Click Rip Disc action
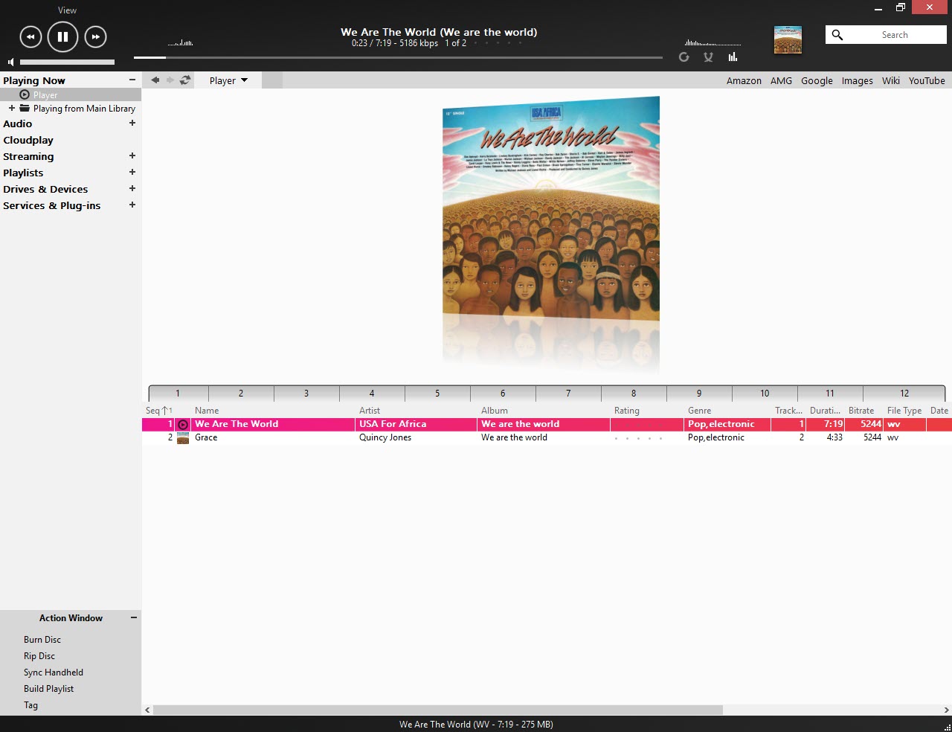 (39, 656)
